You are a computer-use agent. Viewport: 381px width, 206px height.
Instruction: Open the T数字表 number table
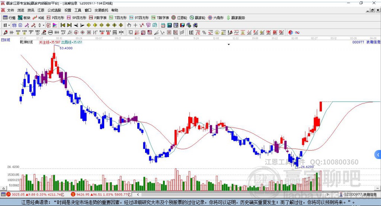(160, 18)
